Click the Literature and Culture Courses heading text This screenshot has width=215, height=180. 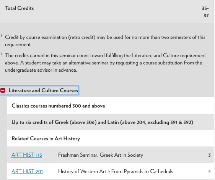(x=43, y=90)
